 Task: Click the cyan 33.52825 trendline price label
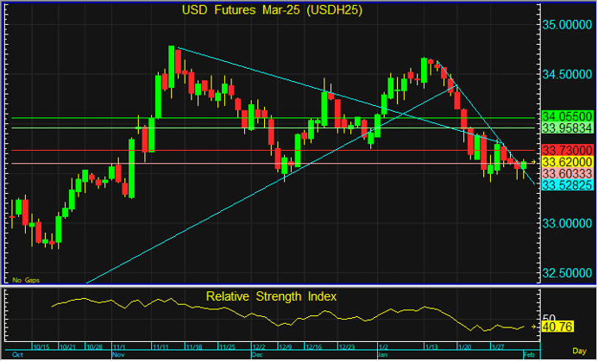(567, 184)
